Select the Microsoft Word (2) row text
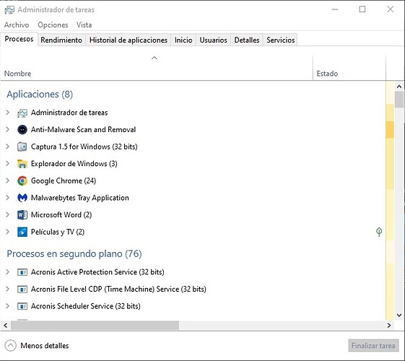Viewport: 405px width, 361px height. point(61,215)
